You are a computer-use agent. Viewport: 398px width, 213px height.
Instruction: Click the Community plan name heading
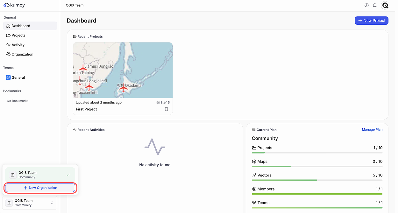265,138
